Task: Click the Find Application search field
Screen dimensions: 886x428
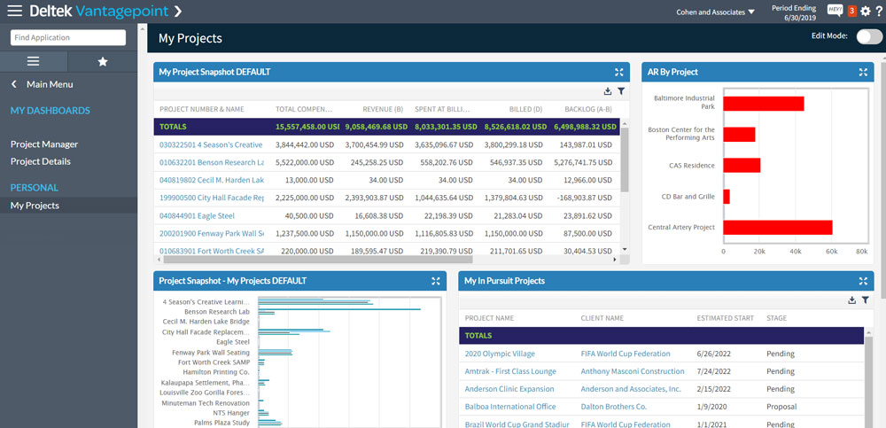Action: click(x=68, y=38)
